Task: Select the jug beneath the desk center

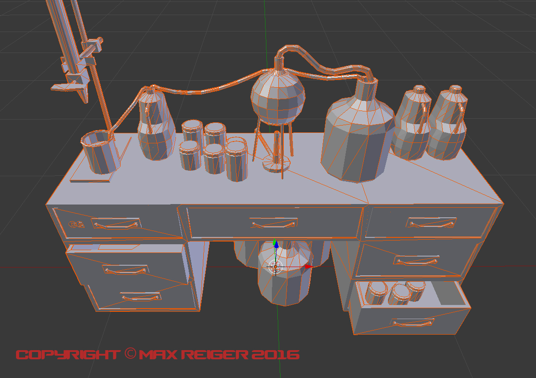Action: 285,273
